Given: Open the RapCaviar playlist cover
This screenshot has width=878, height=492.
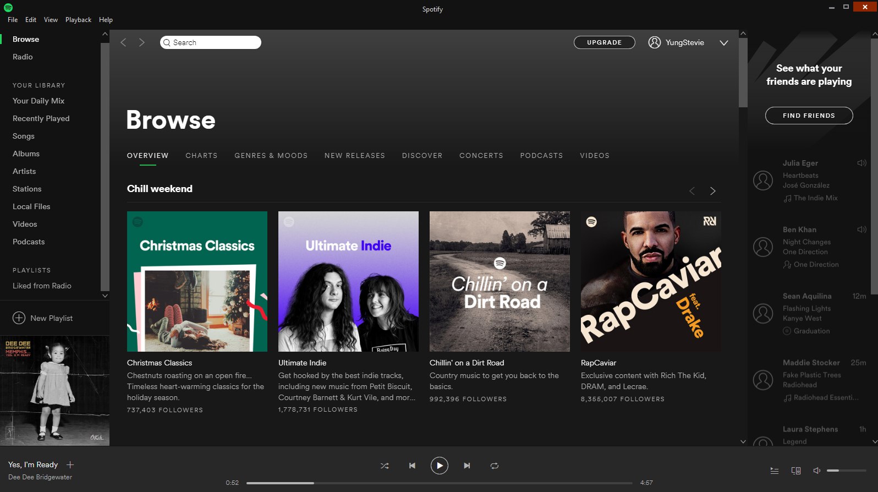Looking at the screenshot, I should [651, 281].
